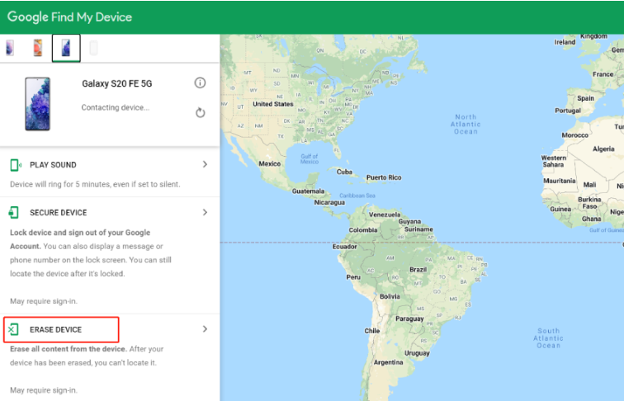Click Suriname label on the map
This screenshot has width=624, height=401.
pyautogui.click(x=418, y=229)
